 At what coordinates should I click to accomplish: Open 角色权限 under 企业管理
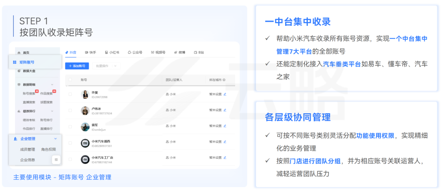coord(48,149)
